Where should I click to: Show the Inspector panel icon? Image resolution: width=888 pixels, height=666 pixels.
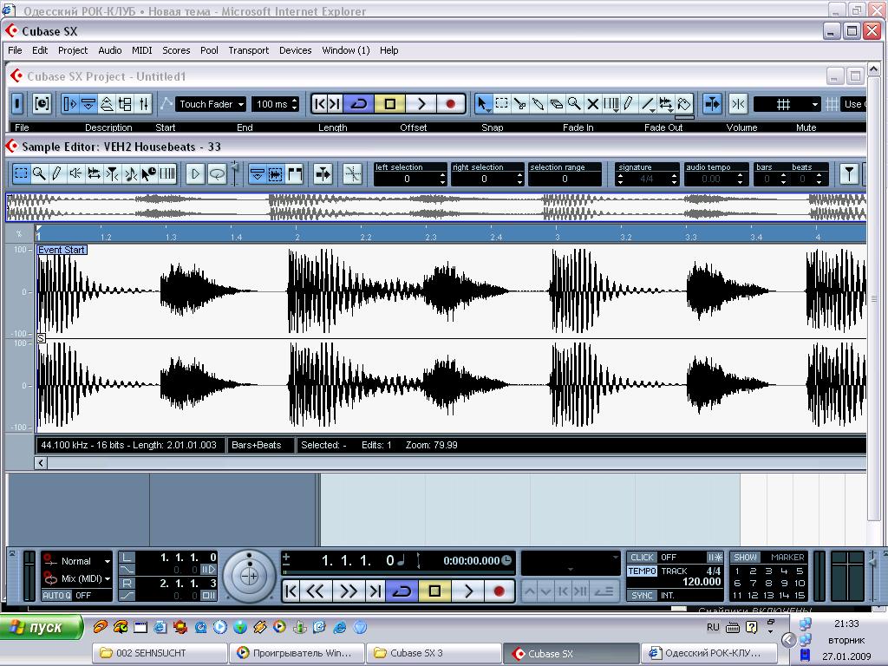70,104
